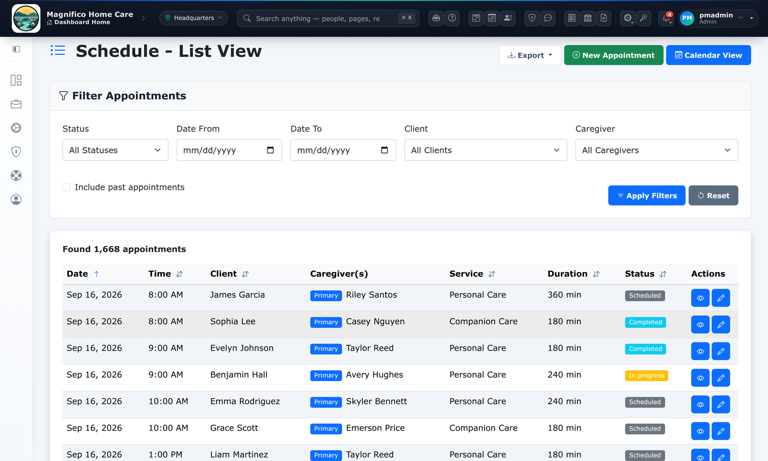The height and width of the screenshot is (461, 768).
Task: Open the shield icon in left sidebar
Action: pos(16,152)
